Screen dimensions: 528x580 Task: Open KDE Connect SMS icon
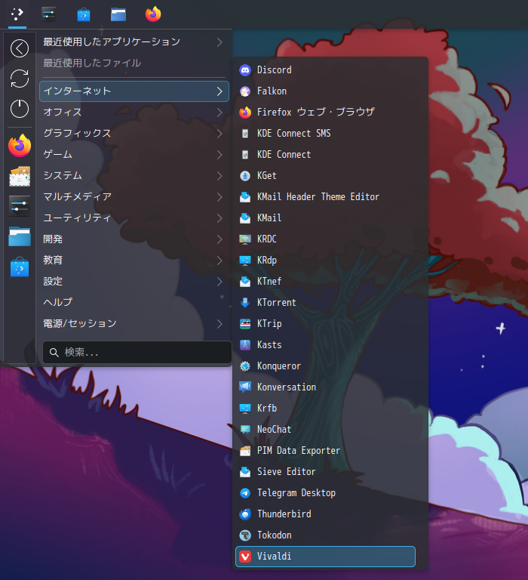tap(245, 134)
